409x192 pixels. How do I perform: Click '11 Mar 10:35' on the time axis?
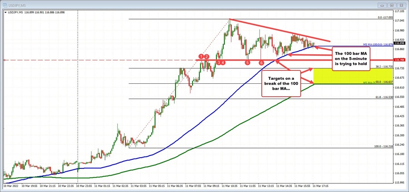[x=229, y=186]
